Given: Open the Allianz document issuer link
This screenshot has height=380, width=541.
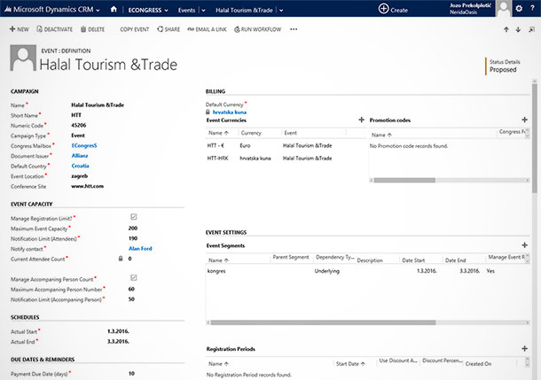Looking at the screenshot, I should (x=80, y=155).
